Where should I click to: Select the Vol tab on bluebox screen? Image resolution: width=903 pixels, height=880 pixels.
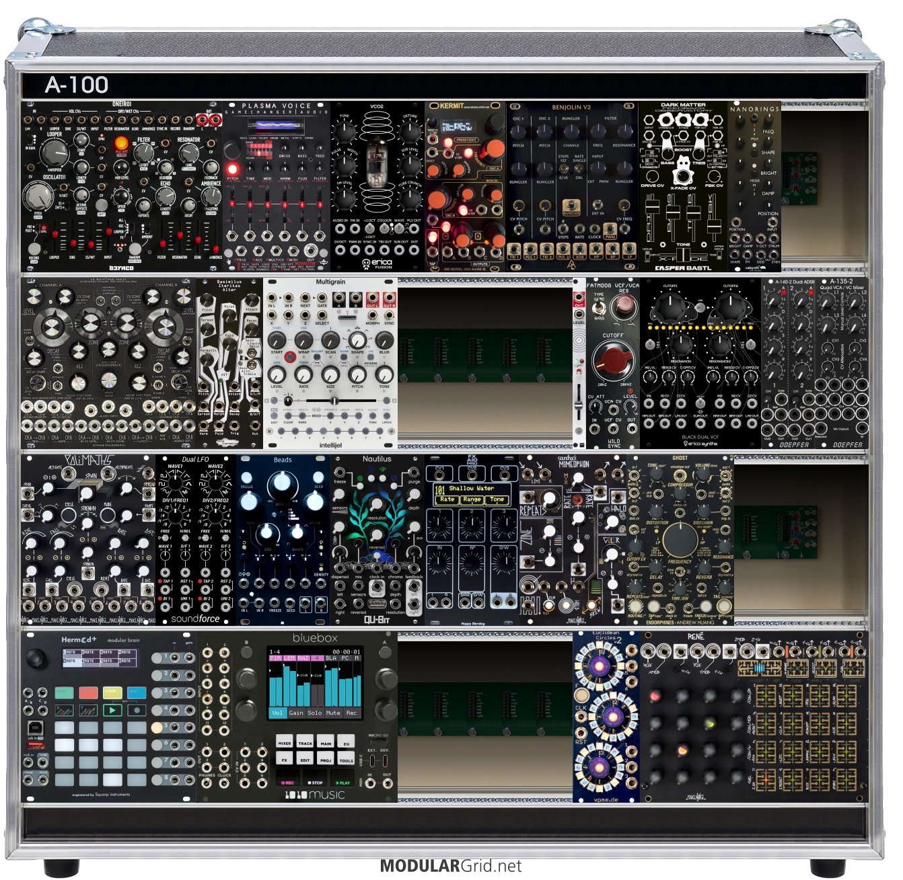pyautogui.click(x=277, y=713)
